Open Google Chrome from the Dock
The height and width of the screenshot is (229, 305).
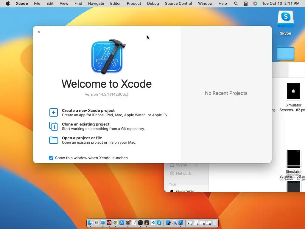[115, 222]
